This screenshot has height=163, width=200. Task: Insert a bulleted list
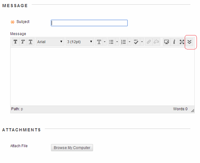tap(111, 42)
